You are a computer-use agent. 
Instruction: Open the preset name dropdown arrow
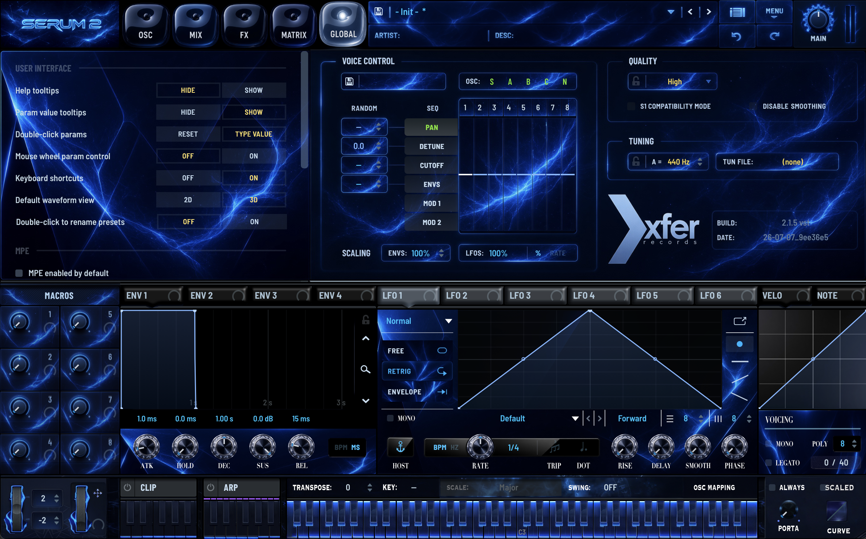(x=671, y=12)
